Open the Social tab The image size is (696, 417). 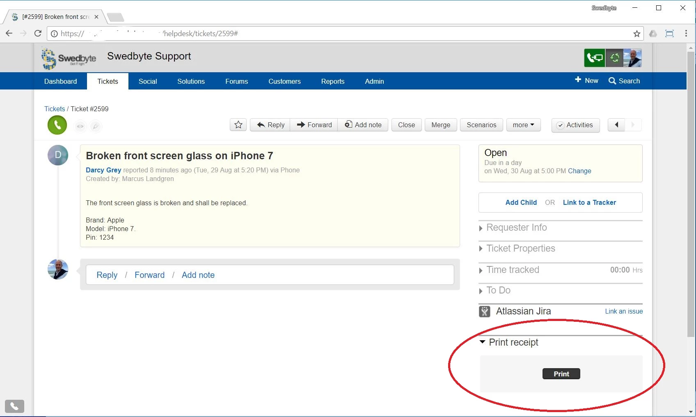point(148,81)
